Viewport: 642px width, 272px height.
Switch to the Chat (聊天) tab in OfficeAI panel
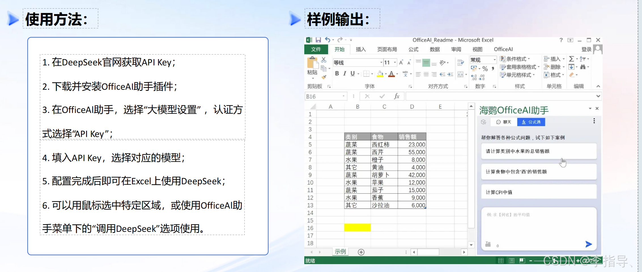coord(504,122)
